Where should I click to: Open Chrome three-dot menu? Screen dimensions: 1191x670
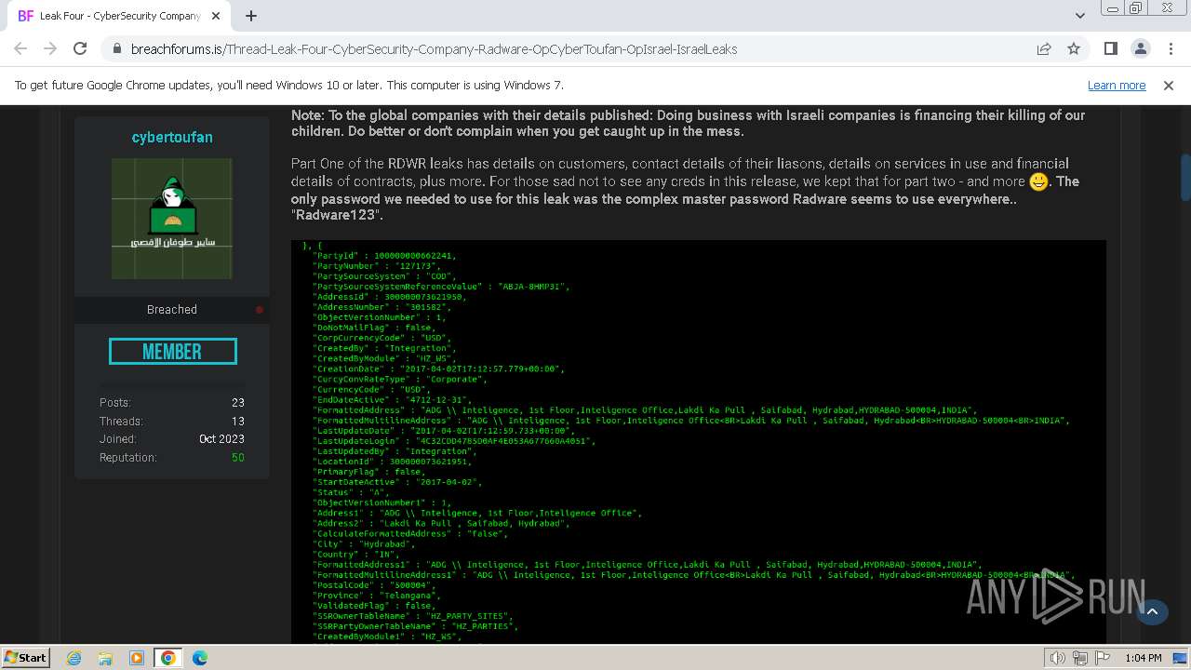point(1170,48)
